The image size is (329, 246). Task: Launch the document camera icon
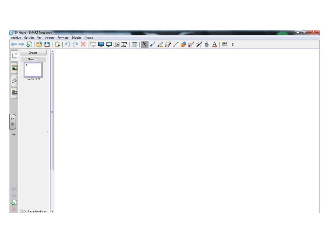[124, 44]
